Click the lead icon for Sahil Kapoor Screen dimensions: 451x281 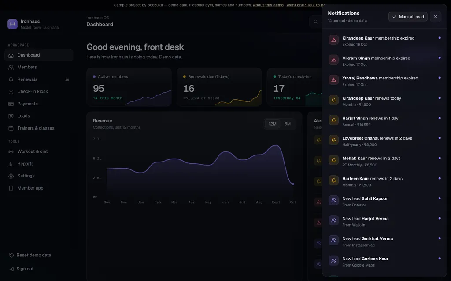(334, 200)
